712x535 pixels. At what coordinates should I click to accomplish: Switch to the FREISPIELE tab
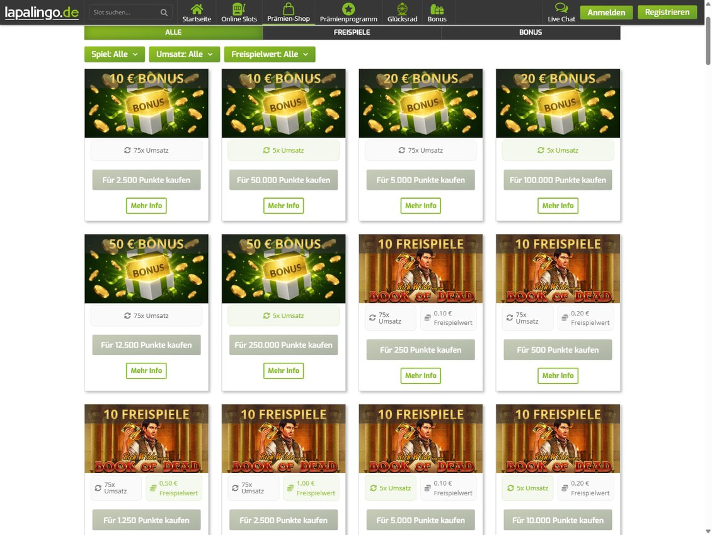(352, 32)
